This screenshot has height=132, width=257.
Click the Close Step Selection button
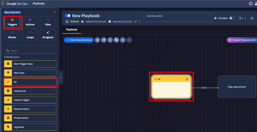pyautogui.click(x=79, y=40)
